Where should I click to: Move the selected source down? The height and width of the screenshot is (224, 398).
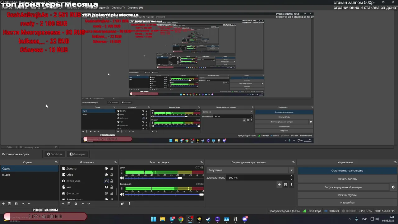point(89,204)
